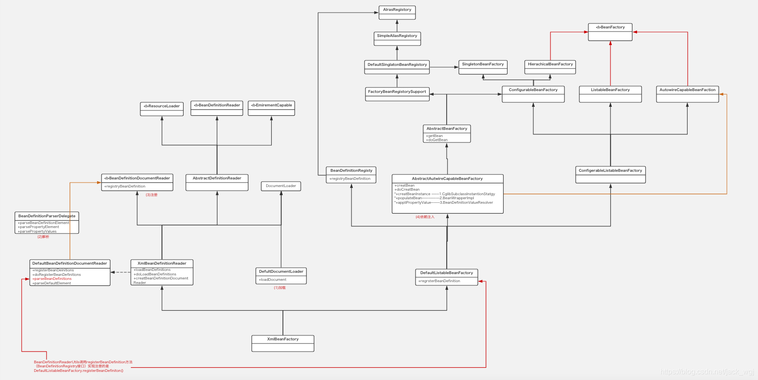Select the <I>BeanDefinitionDocumentReader title

click(x=137, y=178)
